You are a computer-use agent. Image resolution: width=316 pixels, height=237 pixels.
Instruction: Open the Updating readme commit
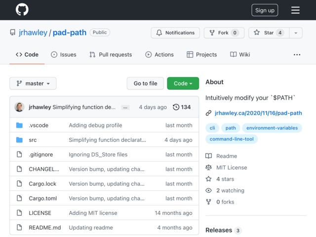(91, 228)
